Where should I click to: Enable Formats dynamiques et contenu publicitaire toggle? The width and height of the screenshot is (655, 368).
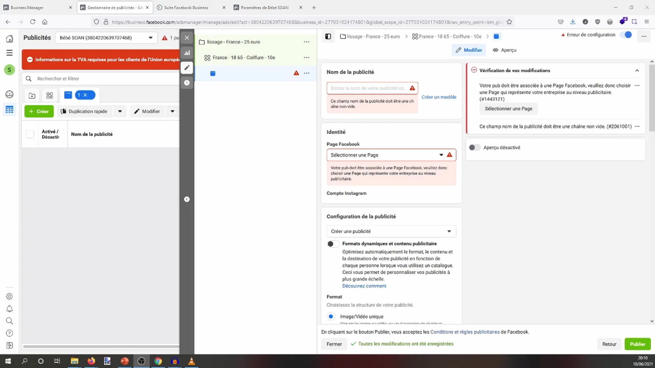click(333, 244)
